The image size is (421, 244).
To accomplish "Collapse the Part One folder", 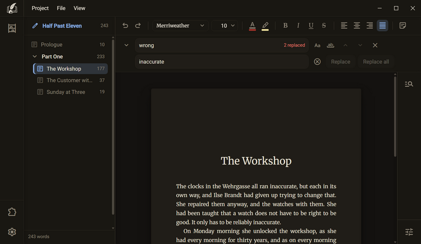I will point(35,56).
